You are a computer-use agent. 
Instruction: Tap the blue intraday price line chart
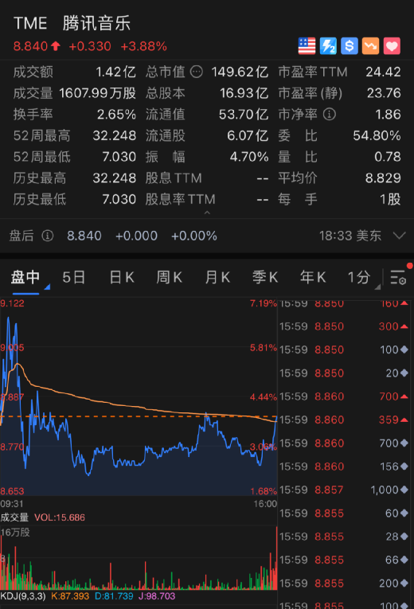139,396
